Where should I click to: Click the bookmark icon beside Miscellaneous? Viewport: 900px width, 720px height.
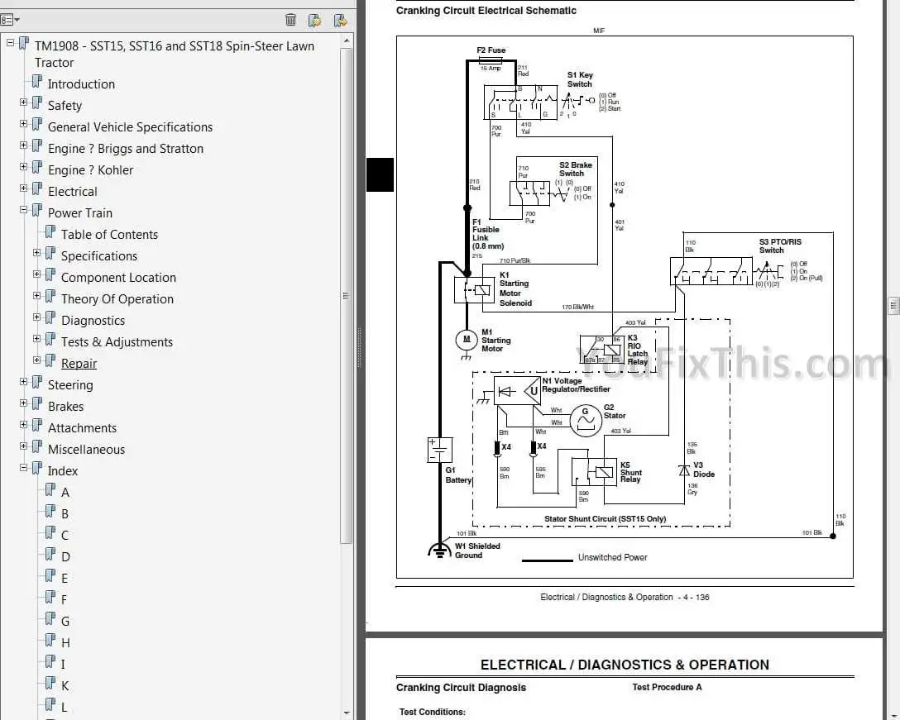36,446
